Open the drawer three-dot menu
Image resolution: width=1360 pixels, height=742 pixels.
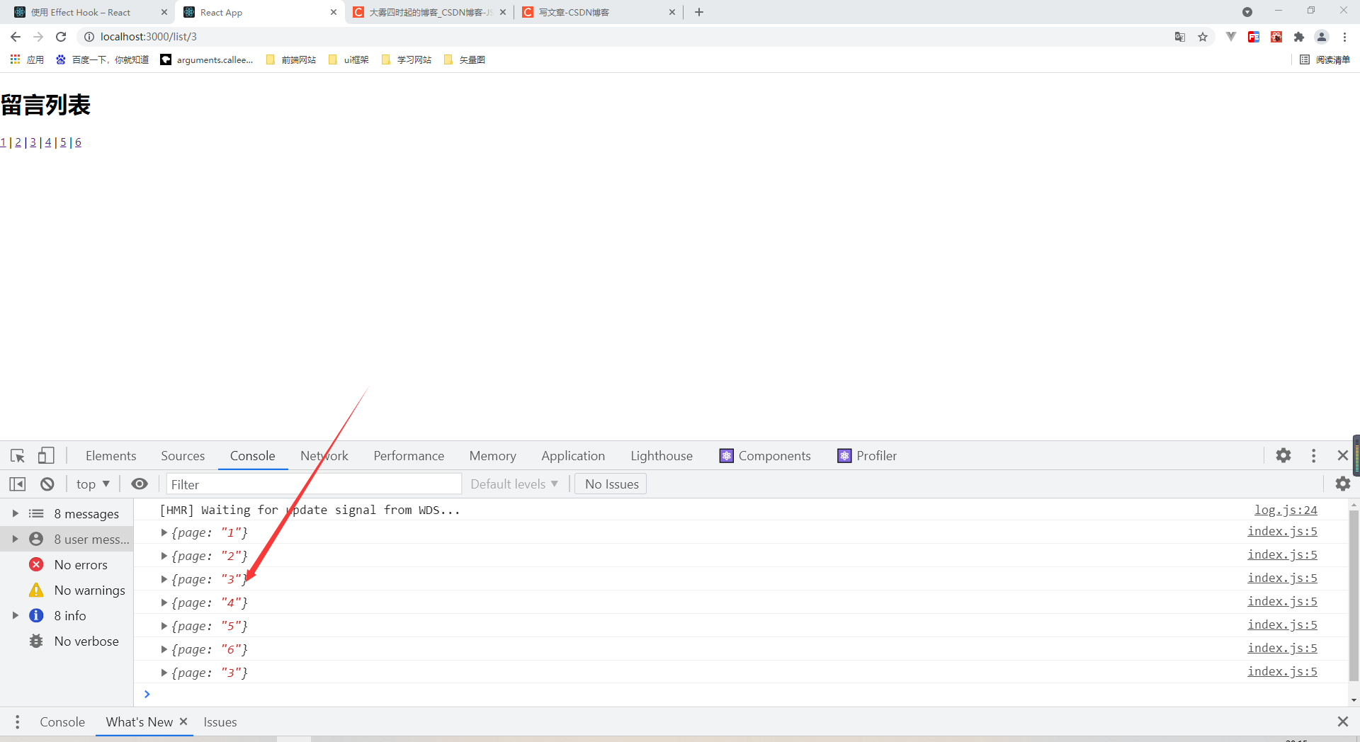pos(17,722)
